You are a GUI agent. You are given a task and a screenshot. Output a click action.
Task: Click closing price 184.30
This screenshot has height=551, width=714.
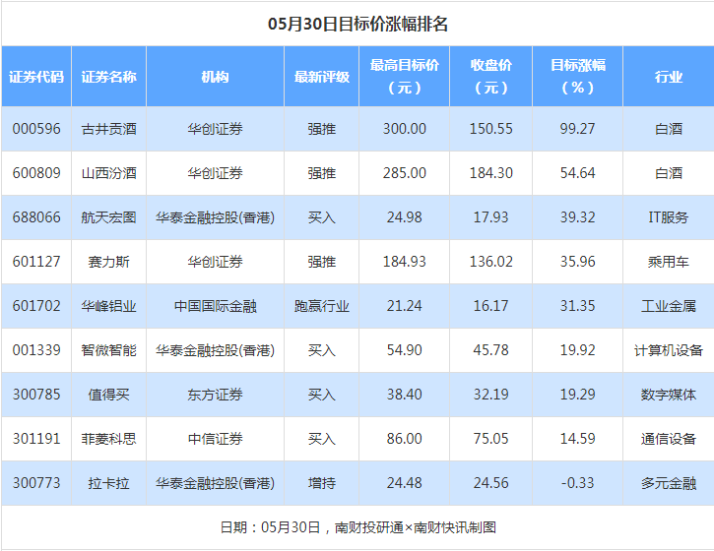click(490, 173)
